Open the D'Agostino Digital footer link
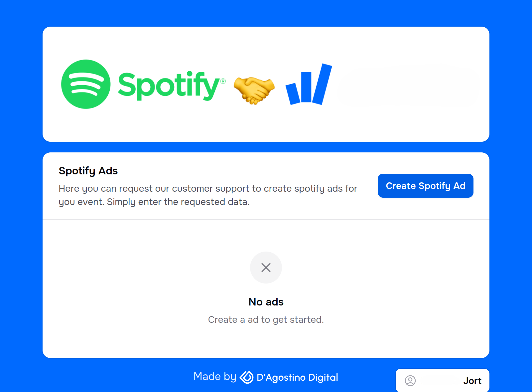The height and width of the screenshot is (392, 532). click(x=289, y=377)
